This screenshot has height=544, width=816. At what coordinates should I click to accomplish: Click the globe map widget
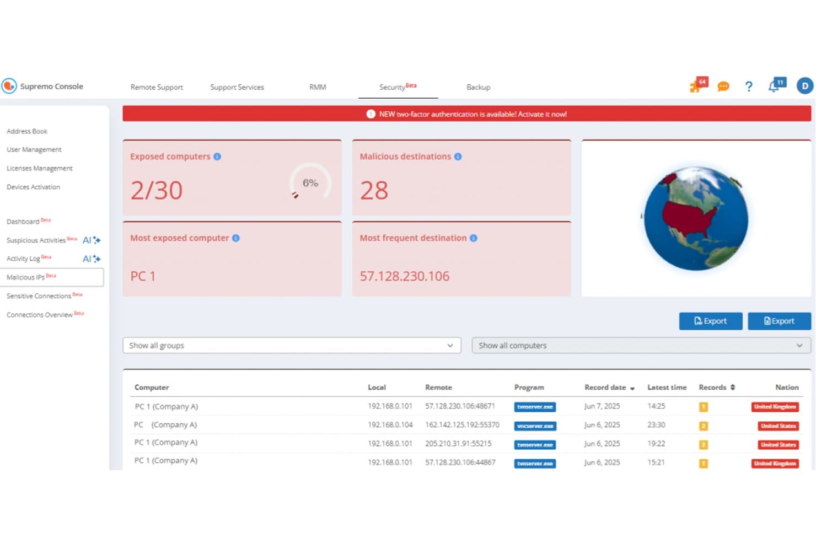pyautogui.click(x=696, y=218)
